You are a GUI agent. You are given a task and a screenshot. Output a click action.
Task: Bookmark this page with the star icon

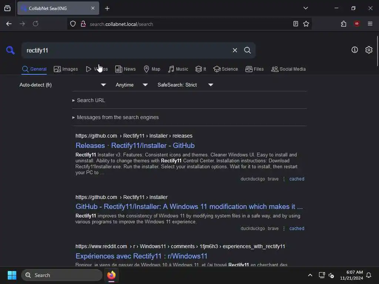[306, 24]
